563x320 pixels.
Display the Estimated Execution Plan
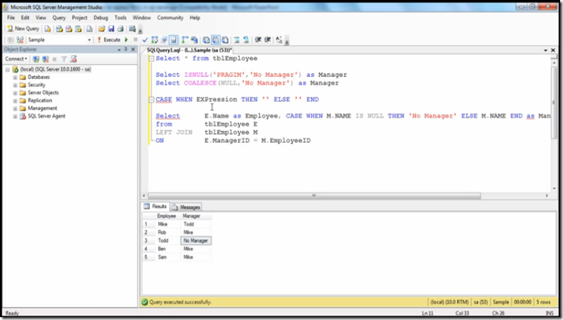pos(155,40)
